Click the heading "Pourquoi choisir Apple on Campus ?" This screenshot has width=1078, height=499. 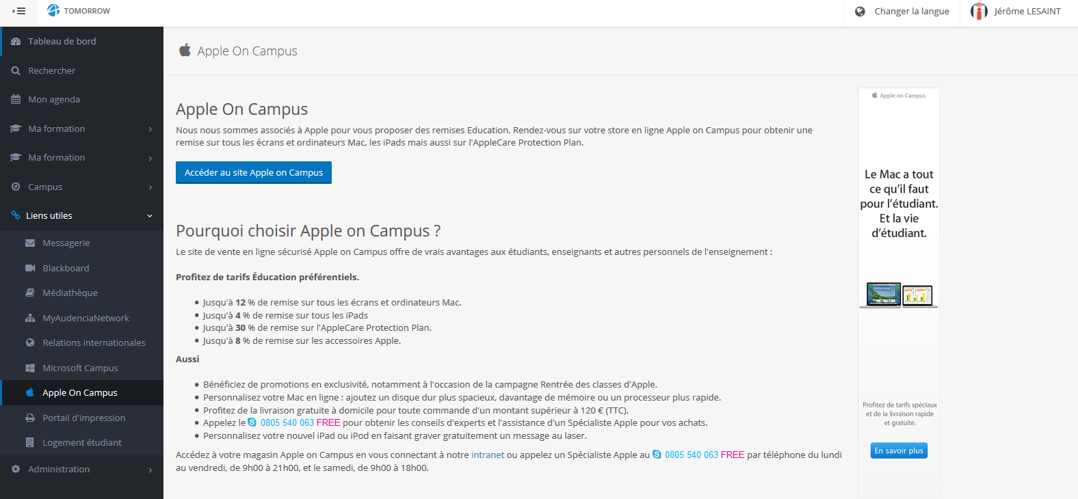click(x=308, y=230)
